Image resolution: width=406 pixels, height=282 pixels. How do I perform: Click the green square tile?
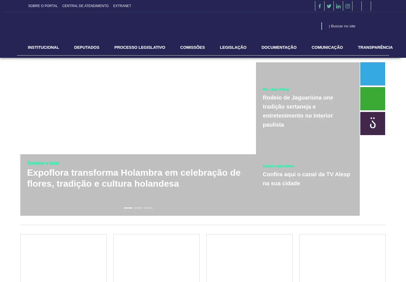tap(373, 99)
